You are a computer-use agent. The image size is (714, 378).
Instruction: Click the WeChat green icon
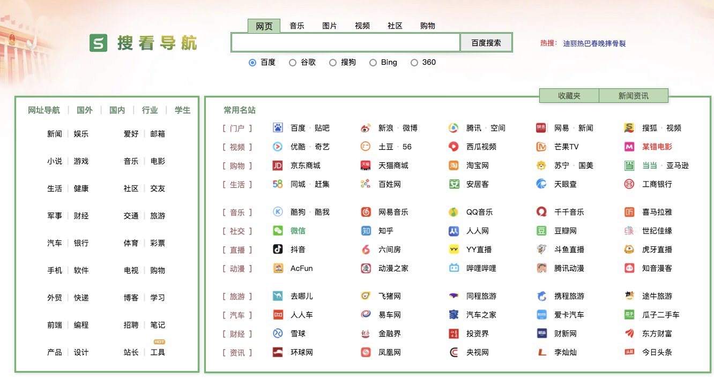pyautogui.click(x=278, y=231)
